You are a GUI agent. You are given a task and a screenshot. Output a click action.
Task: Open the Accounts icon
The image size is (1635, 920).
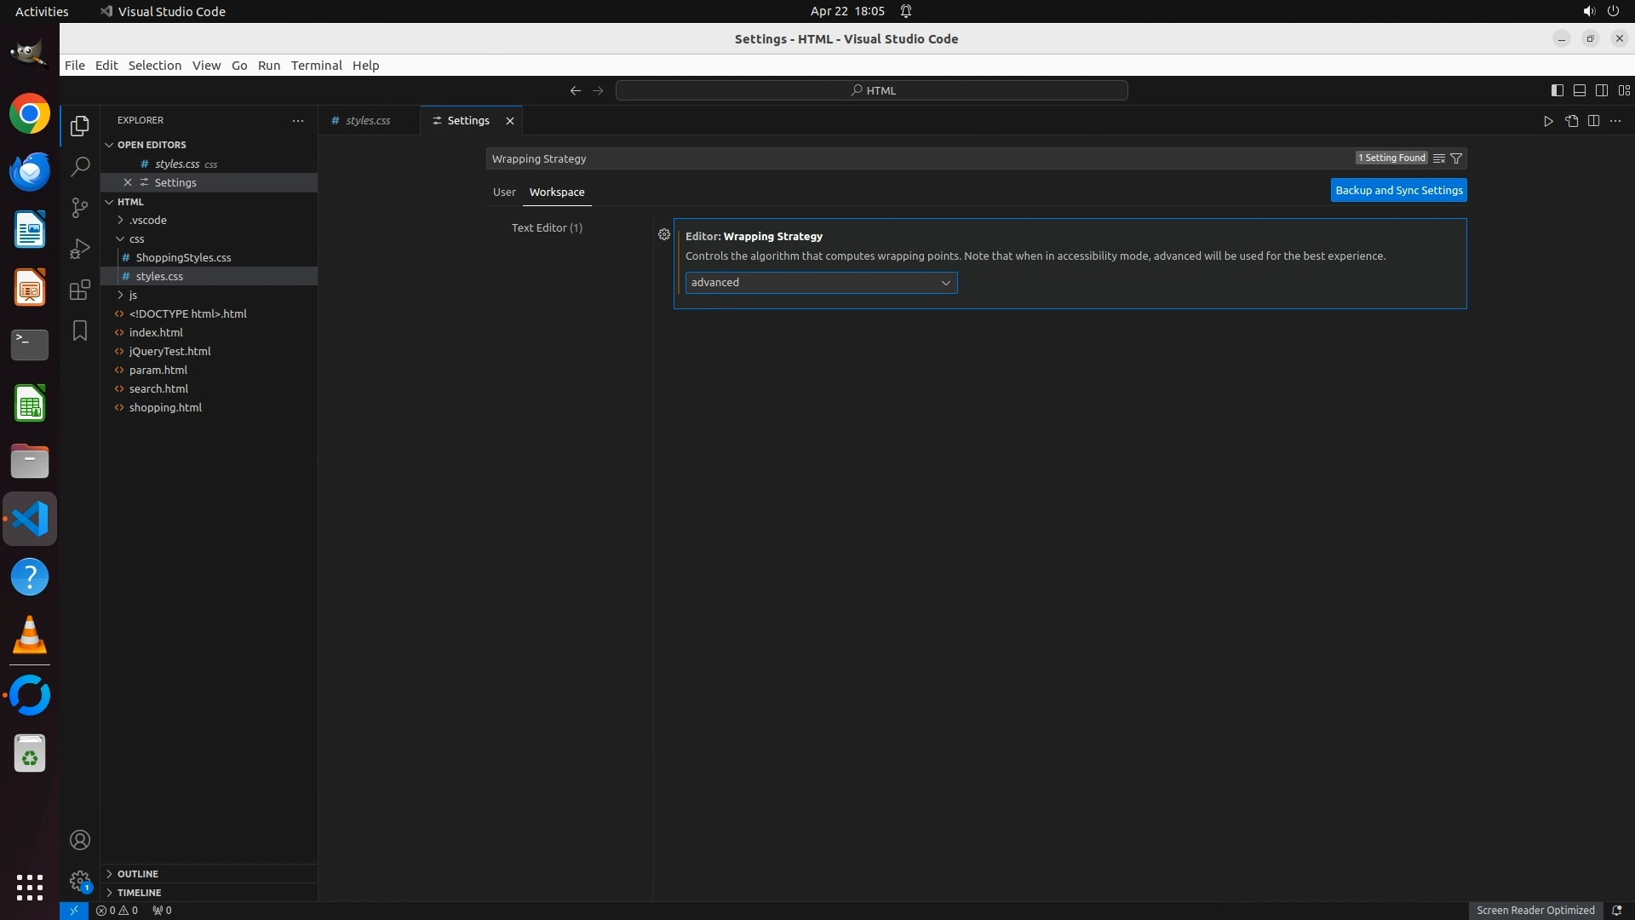point(80,840)
